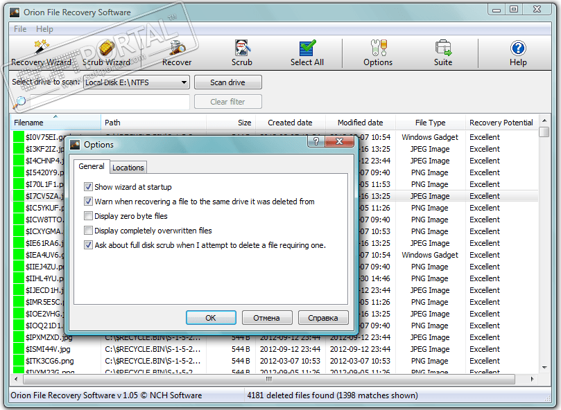Click the Отмена cancel button
The height and width of the screenshot is (410, 561).
tap(267, 317)
